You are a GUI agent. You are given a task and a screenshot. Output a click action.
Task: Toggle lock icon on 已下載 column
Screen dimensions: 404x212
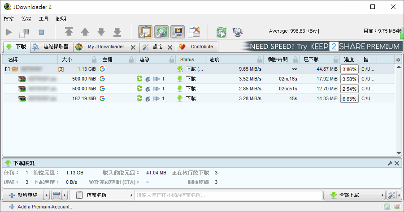coord(336,59)
